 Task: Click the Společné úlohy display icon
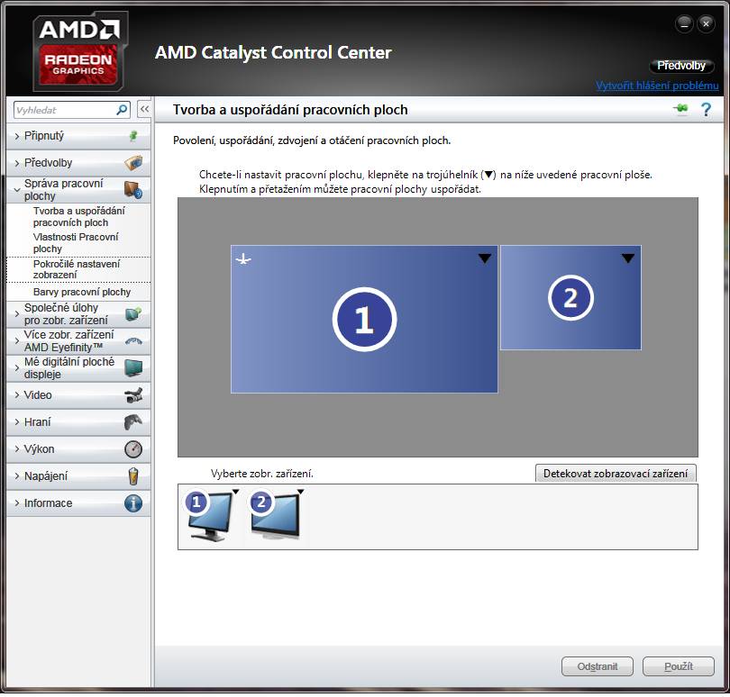(133, 314)
